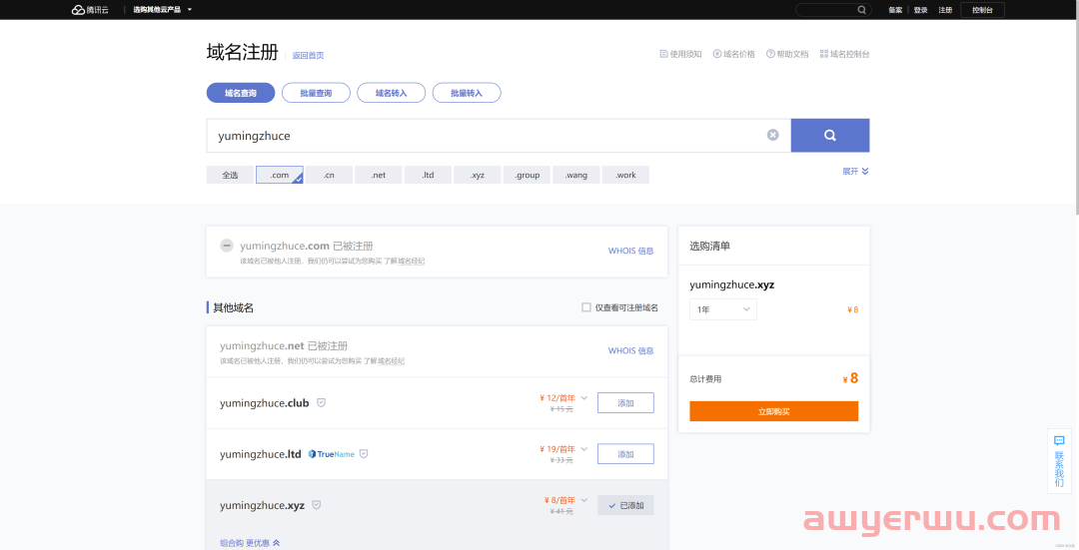Open 登录 login in top navigation
The image size is (1079, 550).
coord(921,10)
